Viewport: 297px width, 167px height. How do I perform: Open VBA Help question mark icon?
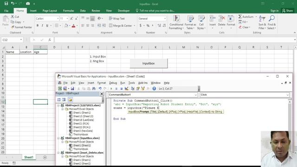[x=154, y=89]
